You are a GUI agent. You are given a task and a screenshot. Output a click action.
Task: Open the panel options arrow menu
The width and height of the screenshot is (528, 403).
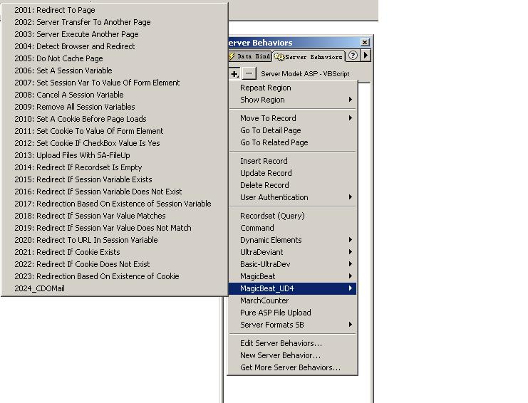(x=366, y=56)
